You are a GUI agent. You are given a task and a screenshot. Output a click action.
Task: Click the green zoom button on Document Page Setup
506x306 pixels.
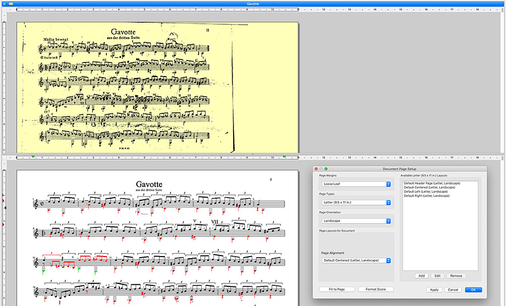pyautogui.click(x=326, y=169)
